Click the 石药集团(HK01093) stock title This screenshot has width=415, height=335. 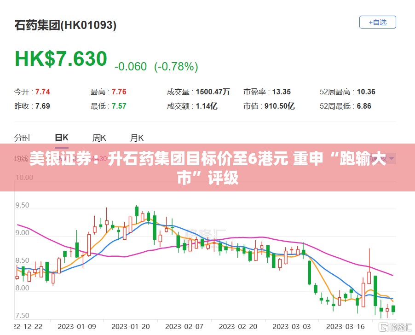[65, 25]
